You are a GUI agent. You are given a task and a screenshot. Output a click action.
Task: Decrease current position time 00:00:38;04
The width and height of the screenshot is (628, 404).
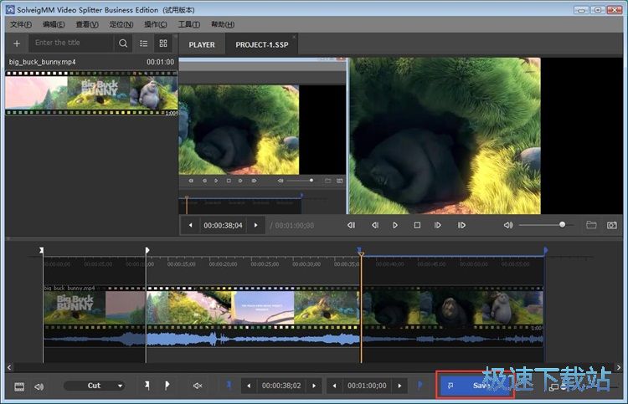coord(191,225)
